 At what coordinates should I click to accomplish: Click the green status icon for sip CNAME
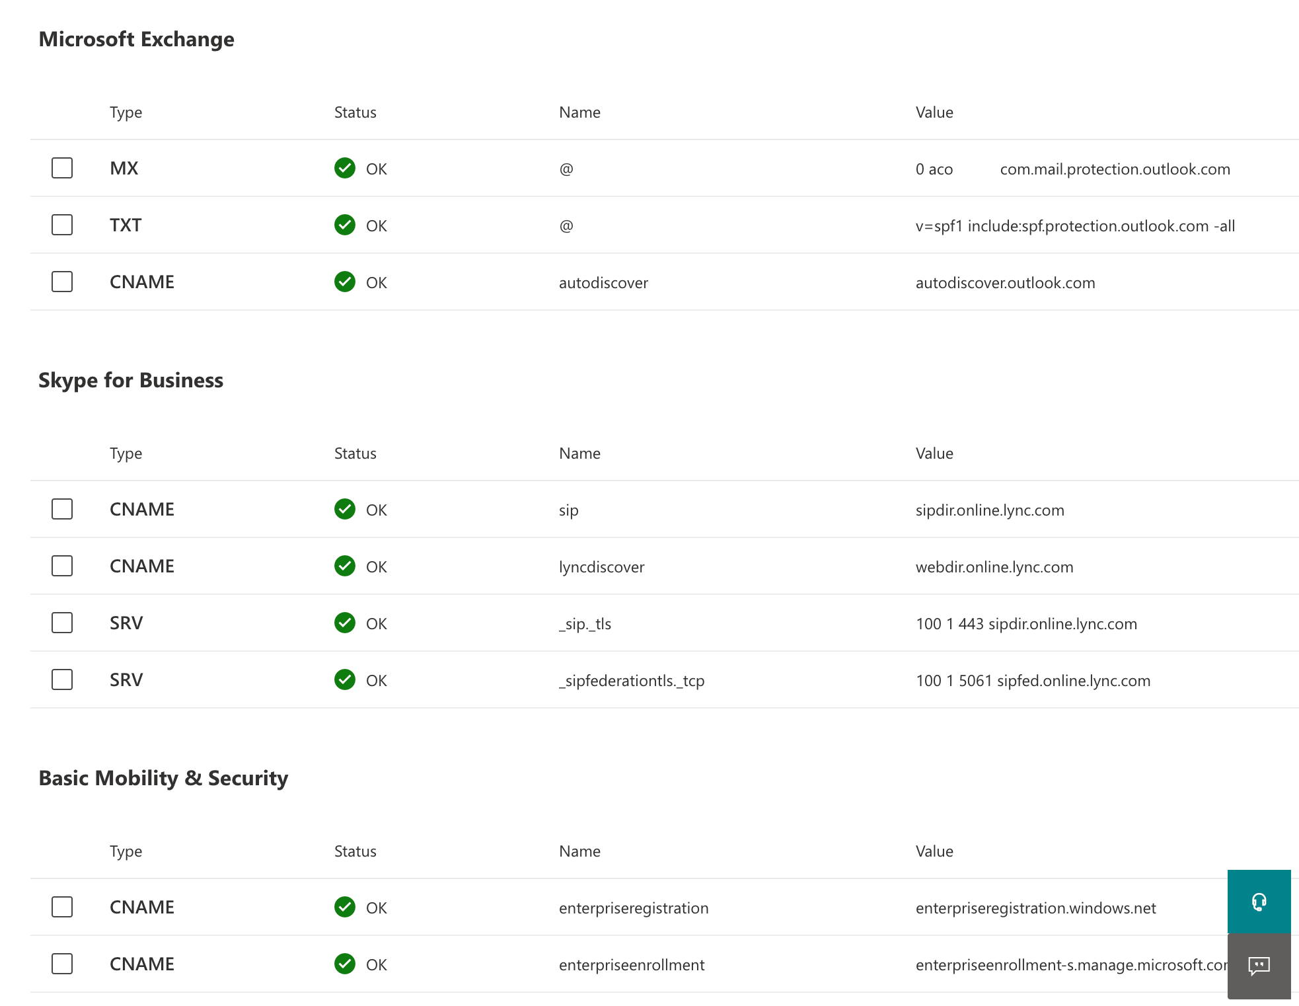click(345, 510)
